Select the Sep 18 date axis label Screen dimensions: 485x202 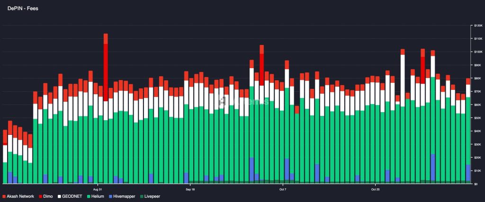pyautogui.click(x=190, y=189)
